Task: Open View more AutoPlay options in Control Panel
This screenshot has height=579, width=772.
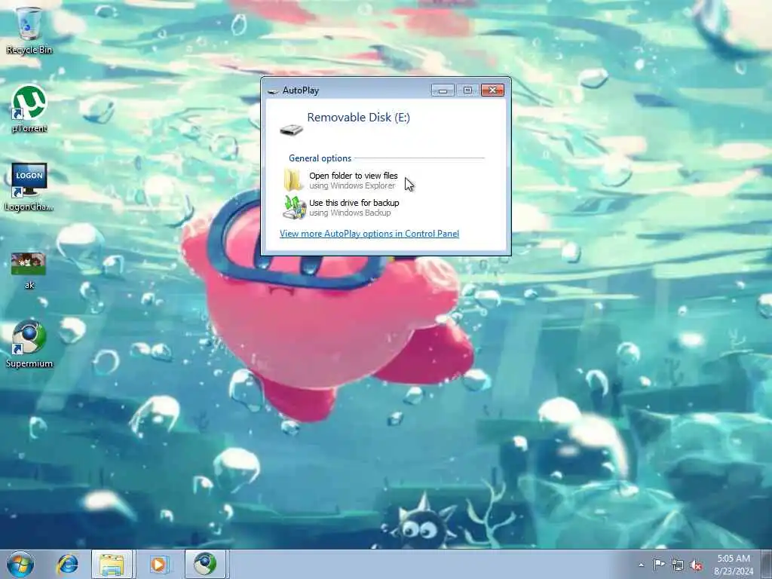Action: click(369, 234)
